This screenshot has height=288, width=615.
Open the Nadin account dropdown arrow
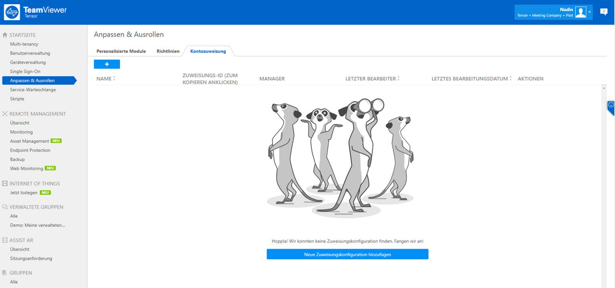click(x=590, y=12)
